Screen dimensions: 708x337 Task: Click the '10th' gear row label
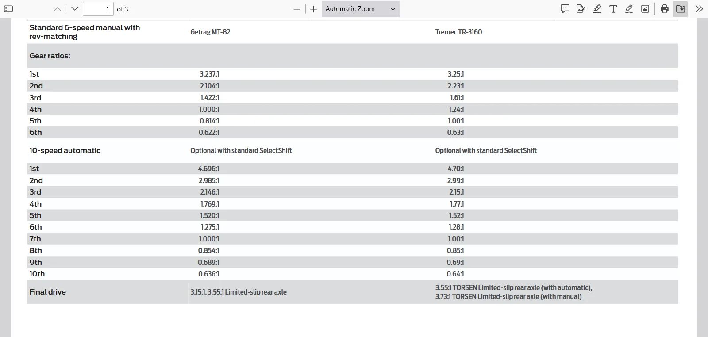pos(37,274)
